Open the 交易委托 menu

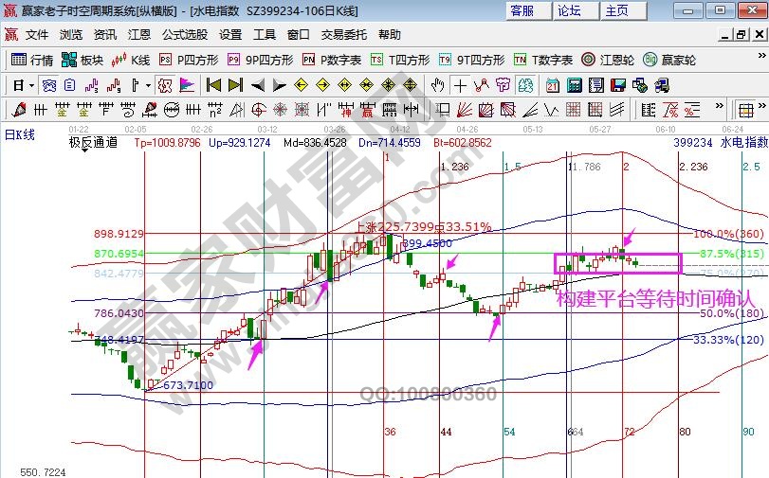click(343, 34)
